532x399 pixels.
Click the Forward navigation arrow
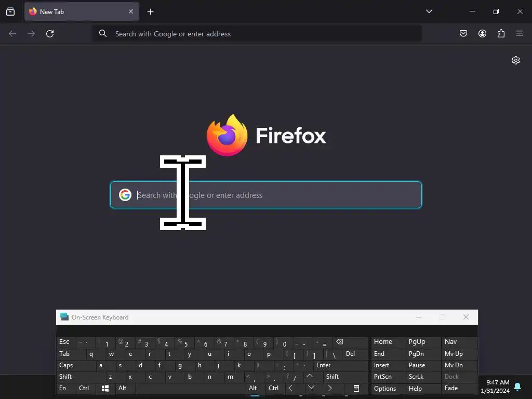click(x=31, y=34)
